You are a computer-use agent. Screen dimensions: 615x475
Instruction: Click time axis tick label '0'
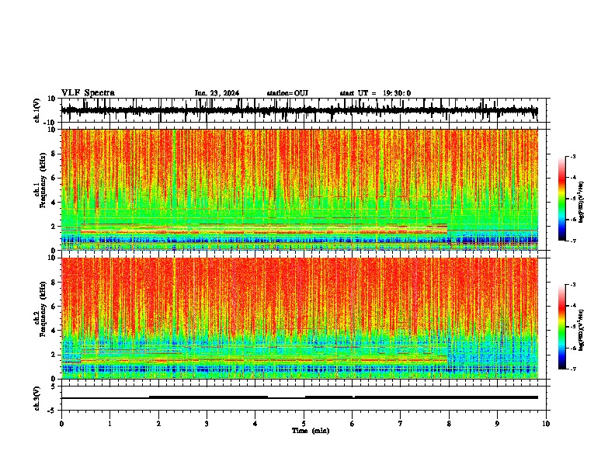click(x=61, y=424)
